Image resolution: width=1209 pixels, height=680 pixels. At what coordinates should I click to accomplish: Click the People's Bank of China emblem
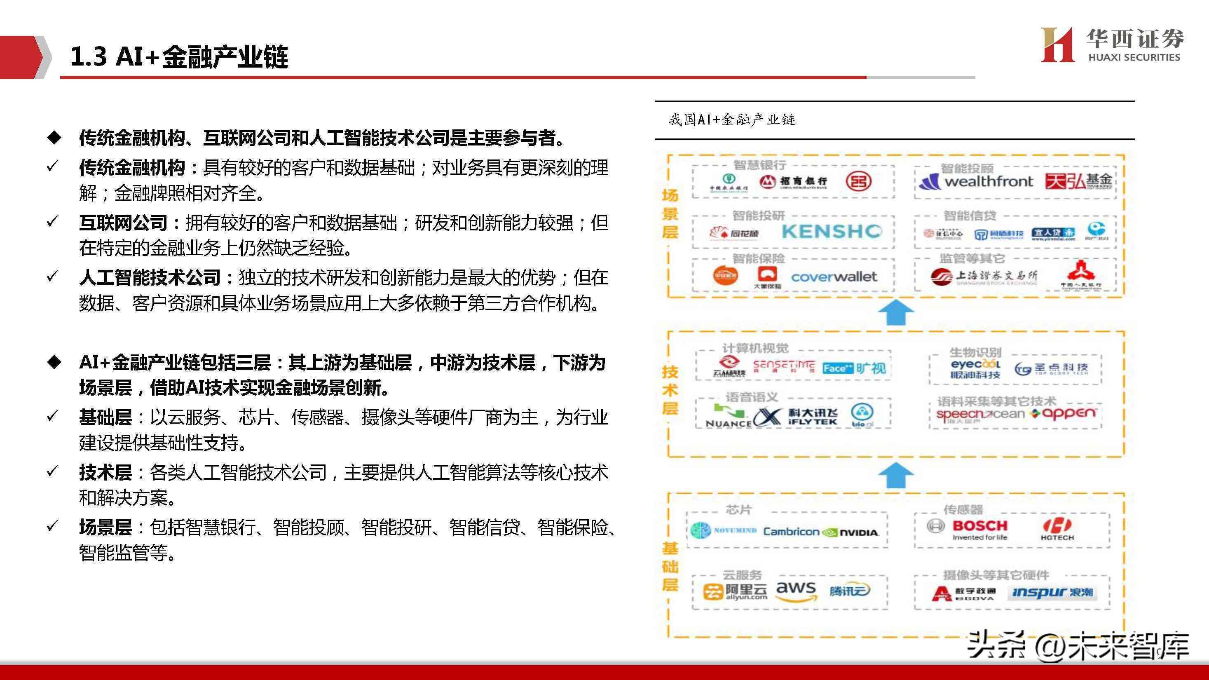1081,274
